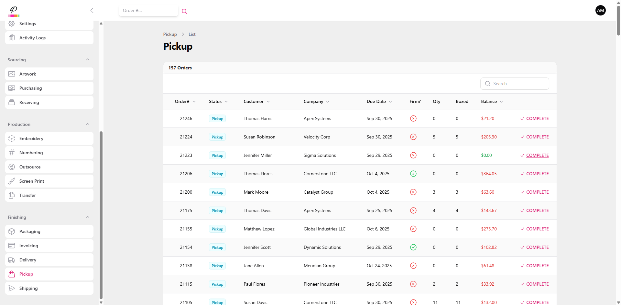Click the pink search magnifier icon
Image resolution: width=621 pixels, height=305 pixels.
184,11
